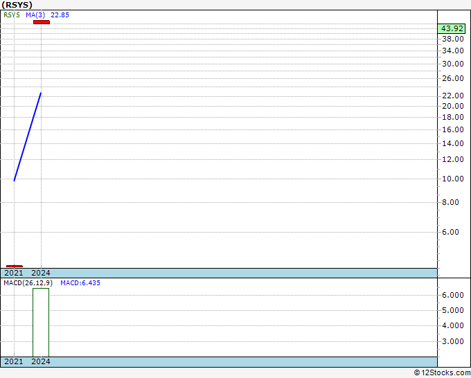Click the 22.00 price axis label
This screenshot has width=471, height=378.
coord(453,96)
